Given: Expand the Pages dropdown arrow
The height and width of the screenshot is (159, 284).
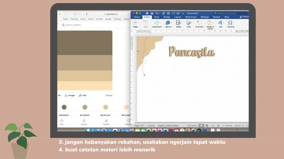Looking at the screenshot, I should coord(138,23).
